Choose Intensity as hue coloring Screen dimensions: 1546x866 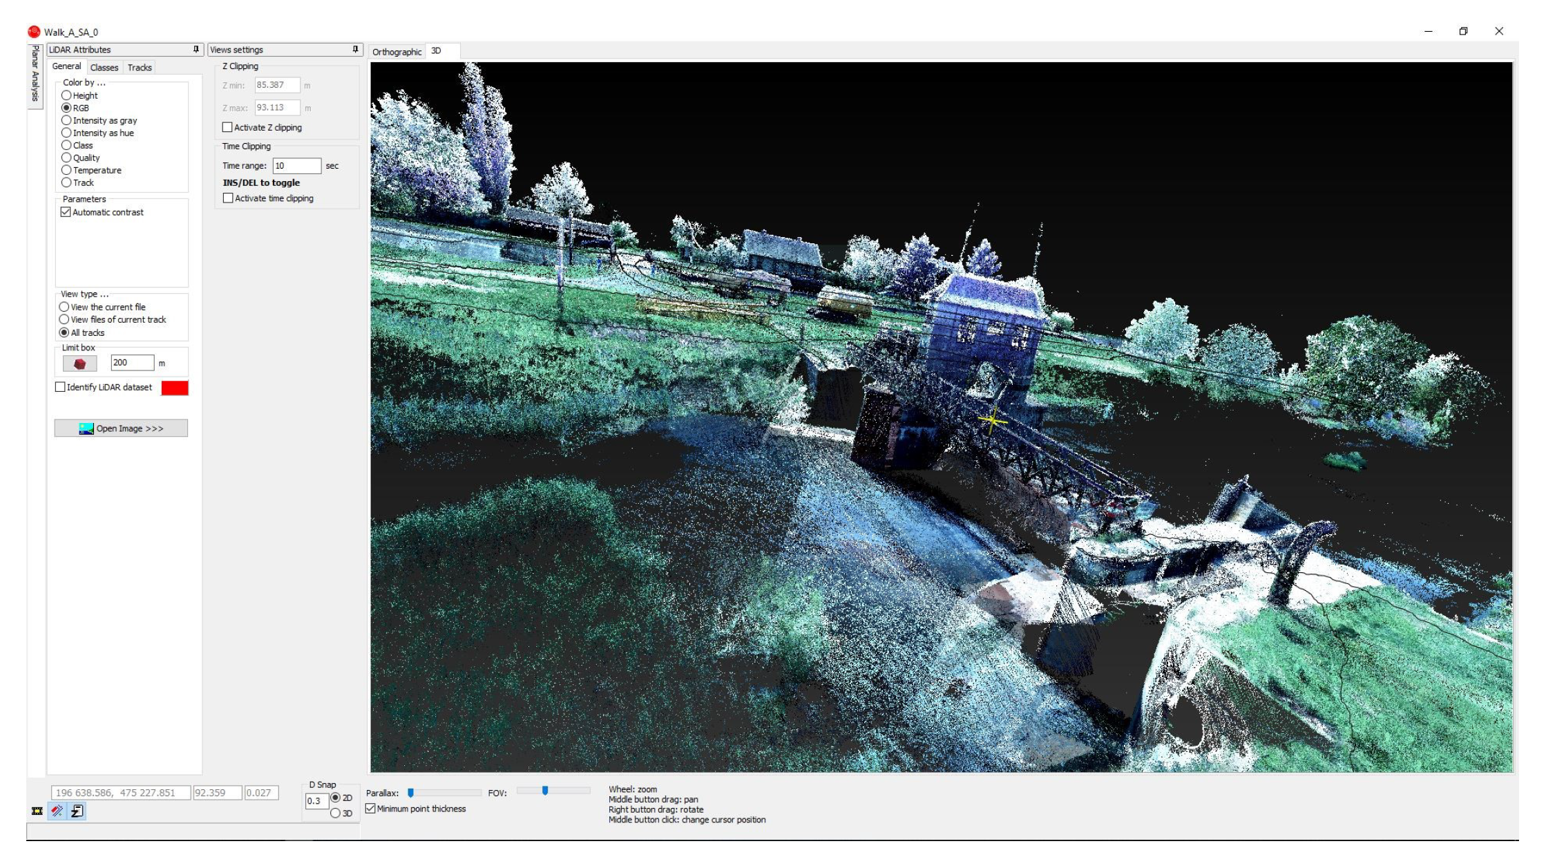click(x=67, y=133)
